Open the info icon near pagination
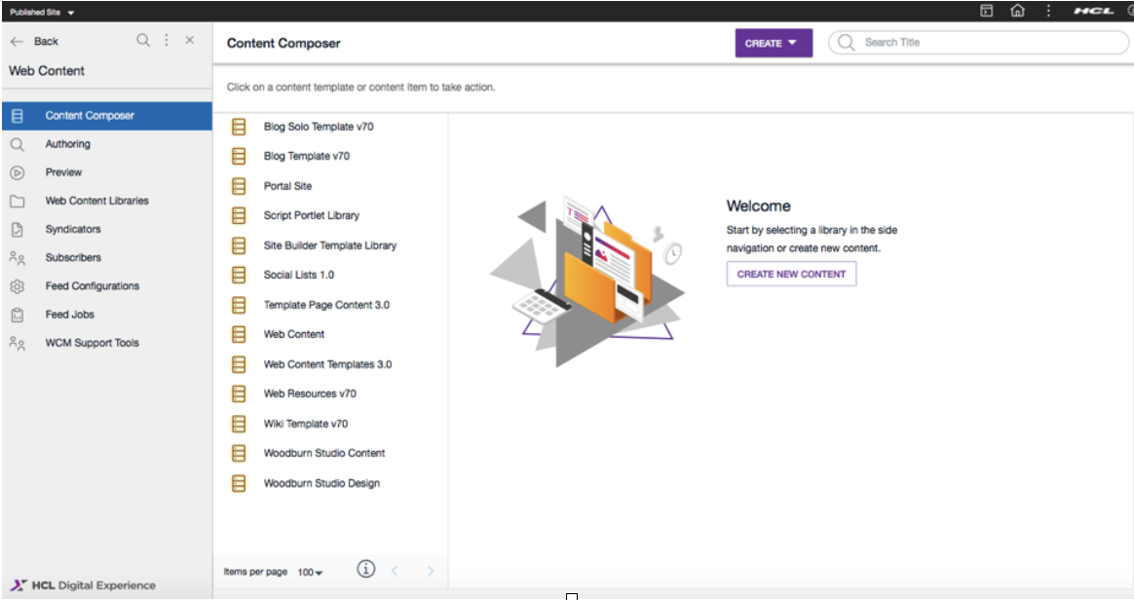The image size is (1134, 600). click(x=366, y=568)
